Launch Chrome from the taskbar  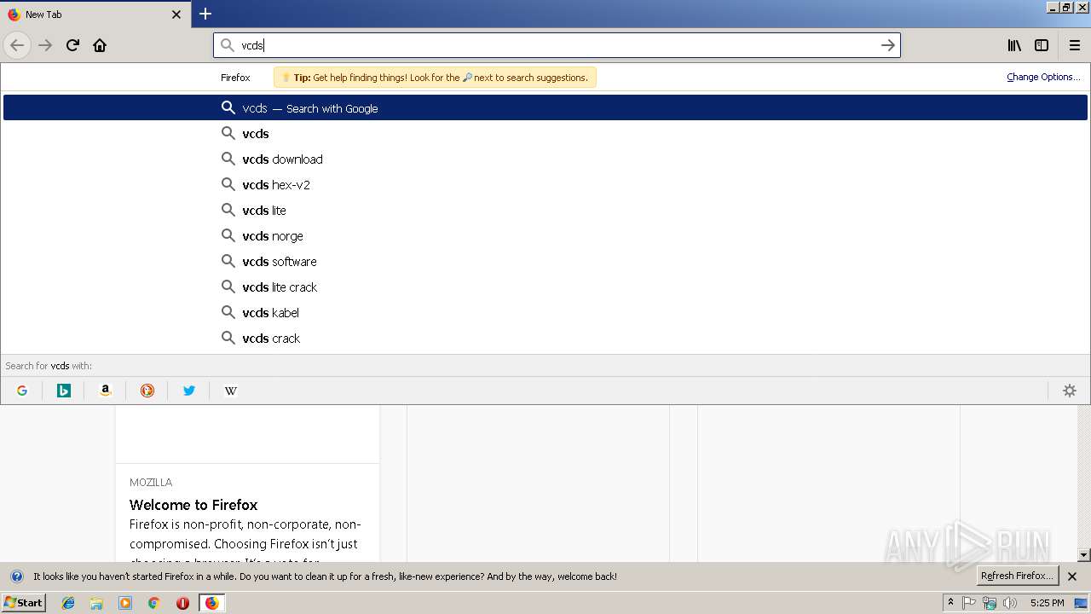(153, 603)
